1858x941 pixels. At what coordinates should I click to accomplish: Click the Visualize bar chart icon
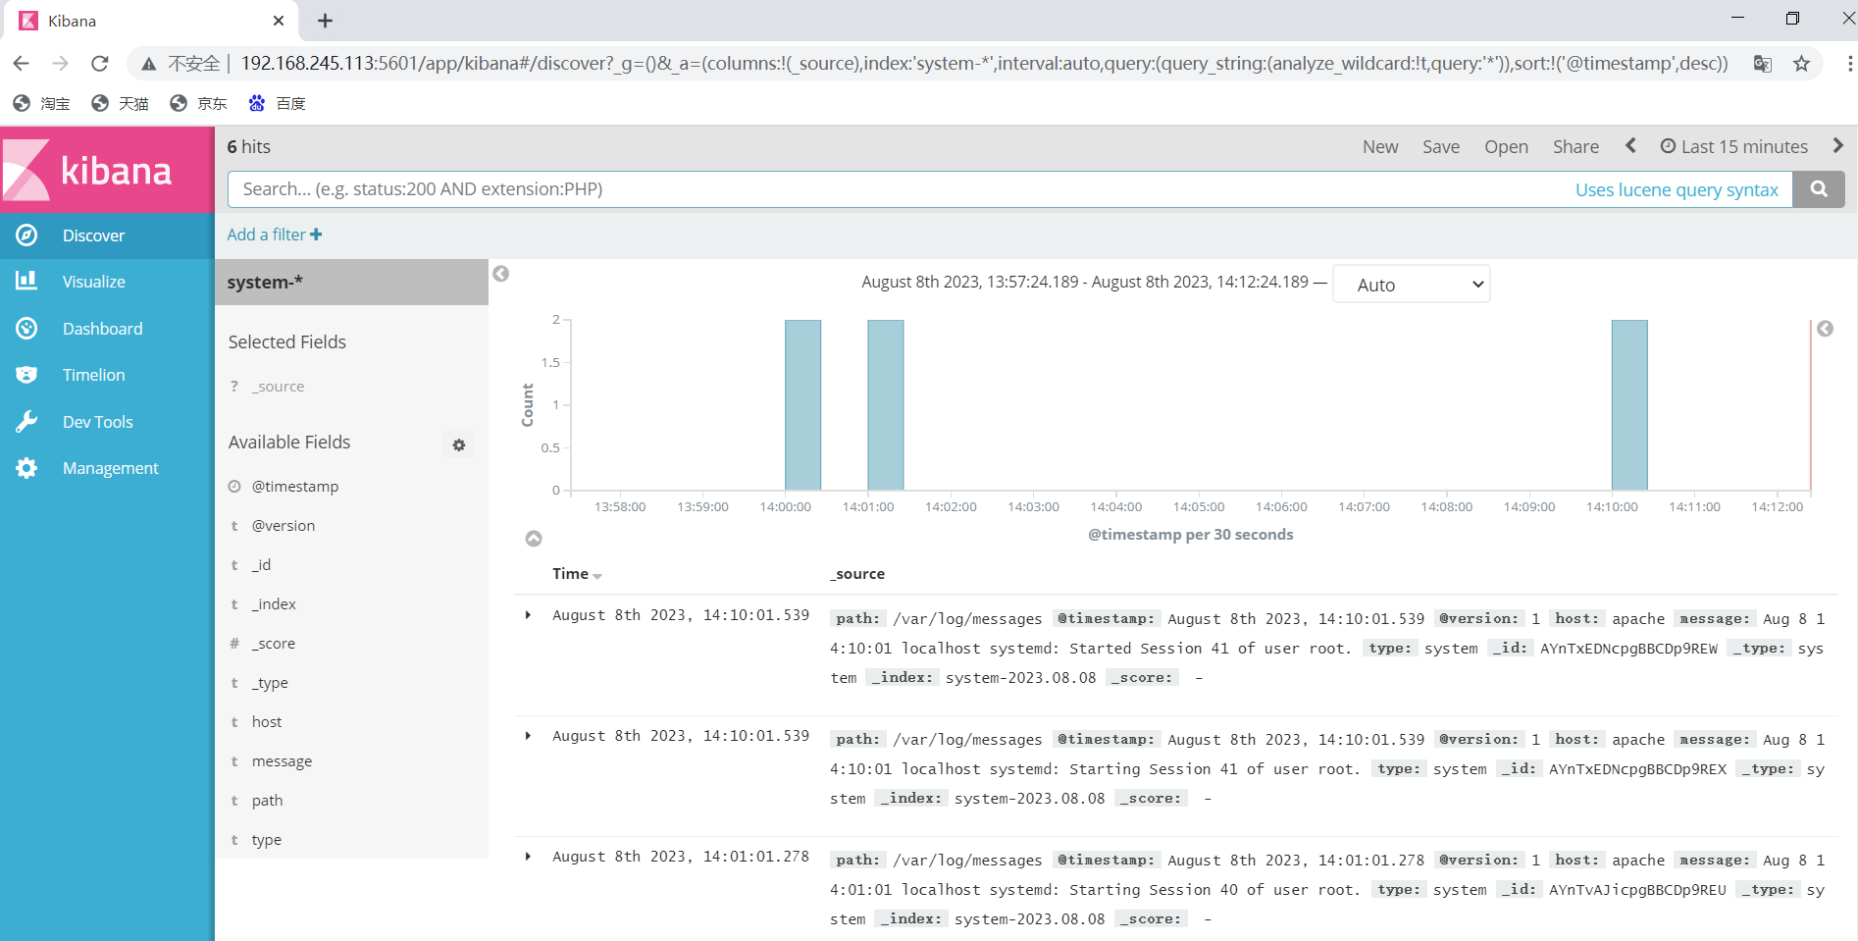click(x=26, y=281)
